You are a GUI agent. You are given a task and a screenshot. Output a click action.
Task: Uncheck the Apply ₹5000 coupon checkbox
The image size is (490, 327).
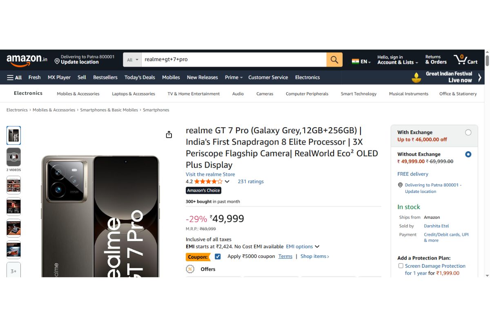(218, 256)
